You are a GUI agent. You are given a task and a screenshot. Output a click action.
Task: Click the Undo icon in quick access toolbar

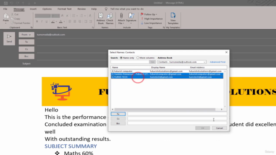tap(12, 3)
